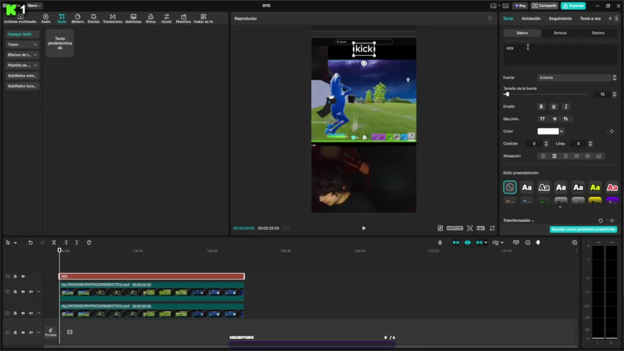Click the Compartir button

click(x=545, y=6)
